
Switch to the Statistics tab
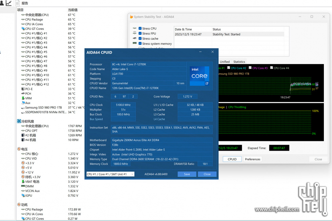click(239, 62)
